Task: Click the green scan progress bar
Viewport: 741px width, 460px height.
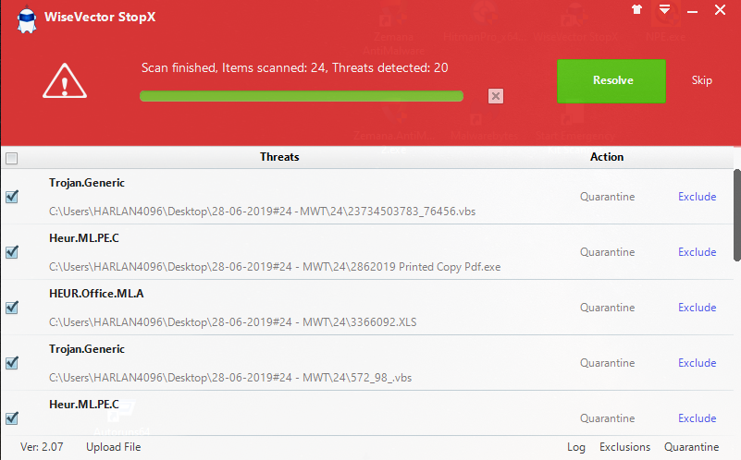Action: [302, 96]
